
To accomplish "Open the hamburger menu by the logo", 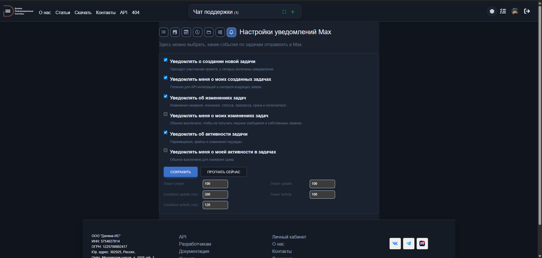I will point(8,11).
